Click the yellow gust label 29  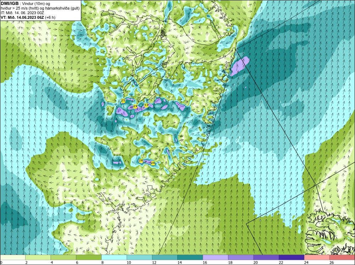click(x=135, y=106)
